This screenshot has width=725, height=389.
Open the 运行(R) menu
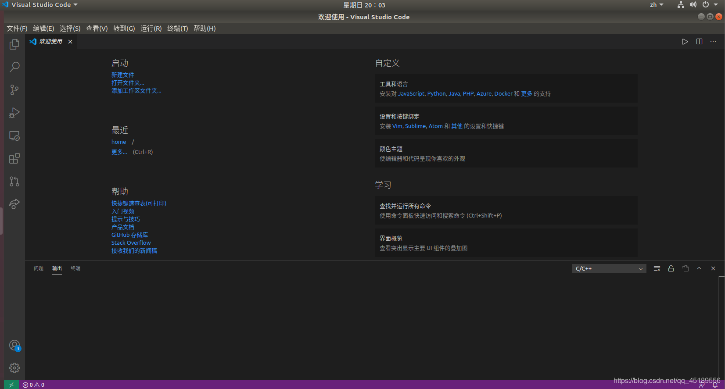click(x=151, y=29)
